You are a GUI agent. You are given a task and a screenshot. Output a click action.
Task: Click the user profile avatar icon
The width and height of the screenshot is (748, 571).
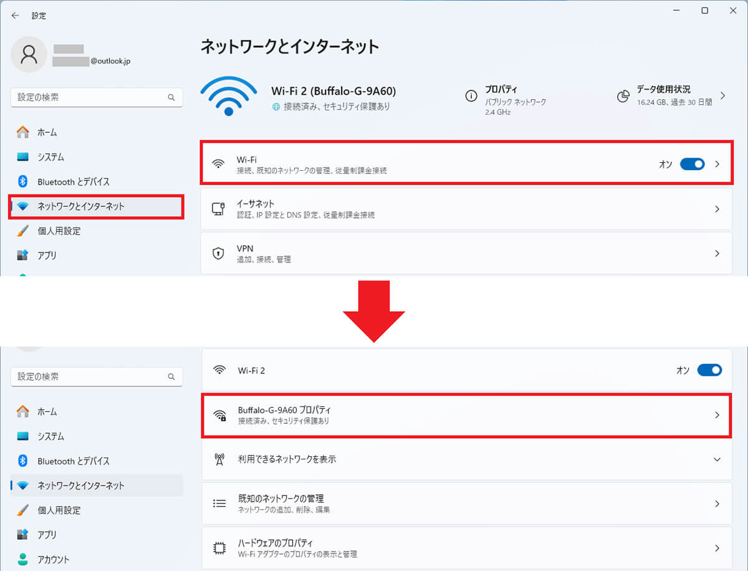coord(29,55)
